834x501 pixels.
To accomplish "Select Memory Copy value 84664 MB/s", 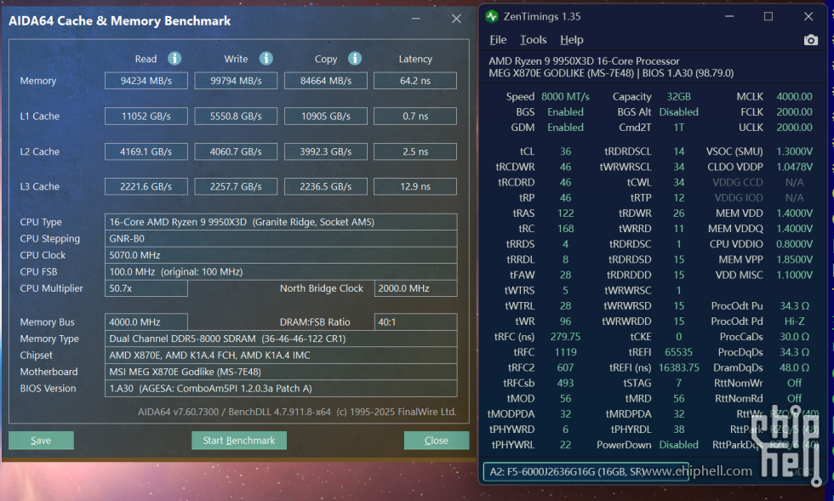I will coord(325,81).
